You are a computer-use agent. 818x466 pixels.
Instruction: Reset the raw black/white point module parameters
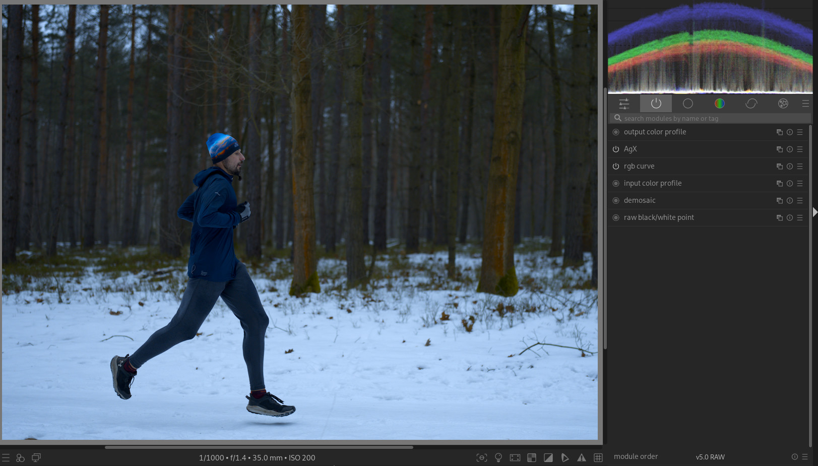click(x=790, y=218)
